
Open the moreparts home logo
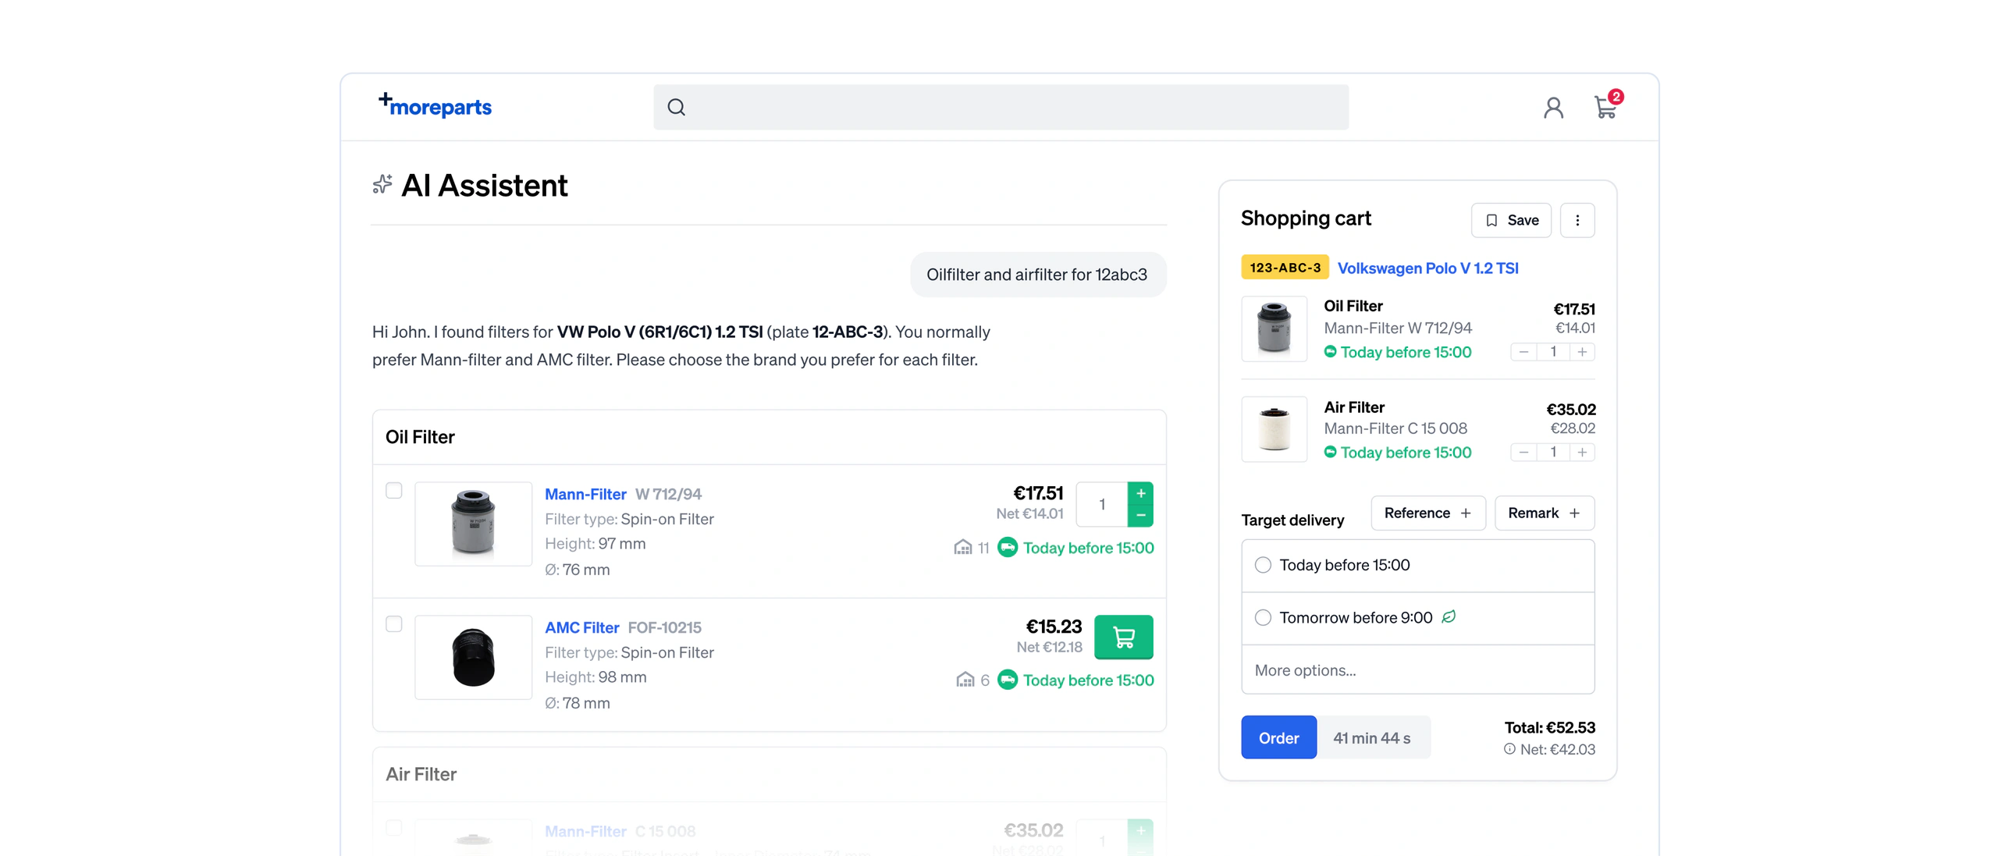pos(435,105)
